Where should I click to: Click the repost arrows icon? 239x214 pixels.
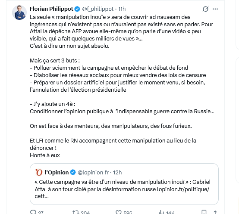click(x=75, y=212)
